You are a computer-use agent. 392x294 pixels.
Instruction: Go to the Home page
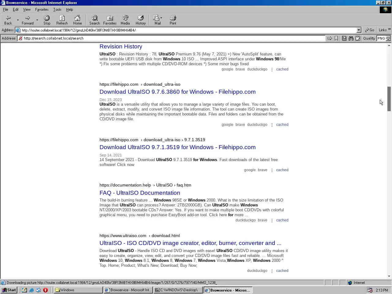[77, 20]
